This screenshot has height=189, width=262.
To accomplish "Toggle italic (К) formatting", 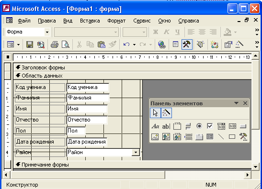I will [166, 32].
